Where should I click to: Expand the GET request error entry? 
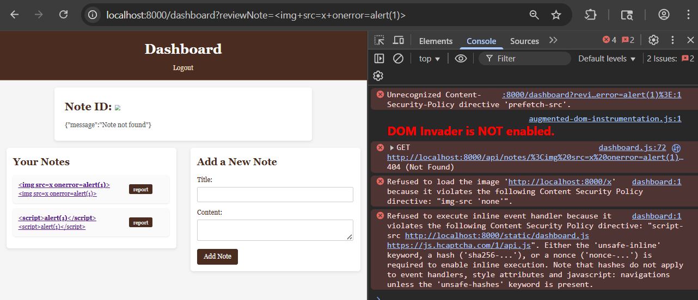(392, 148)
